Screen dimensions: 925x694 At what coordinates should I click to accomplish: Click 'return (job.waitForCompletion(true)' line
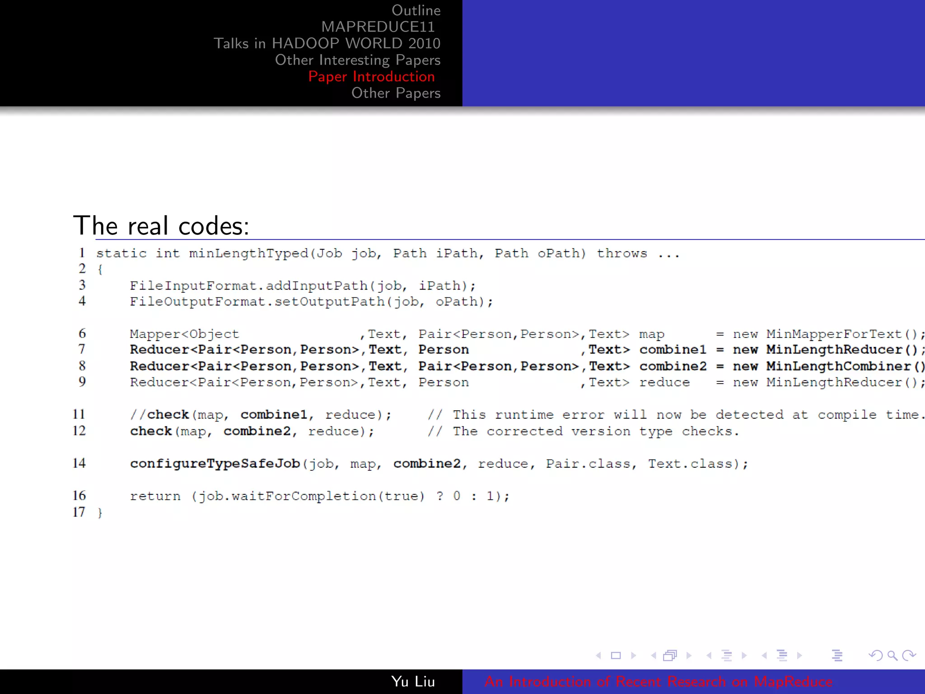pos(277,496)
